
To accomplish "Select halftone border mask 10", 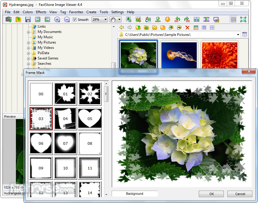I will point(65,168).
